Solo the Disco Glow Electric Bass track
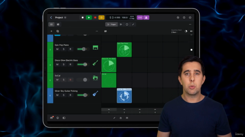 (64, 64)
